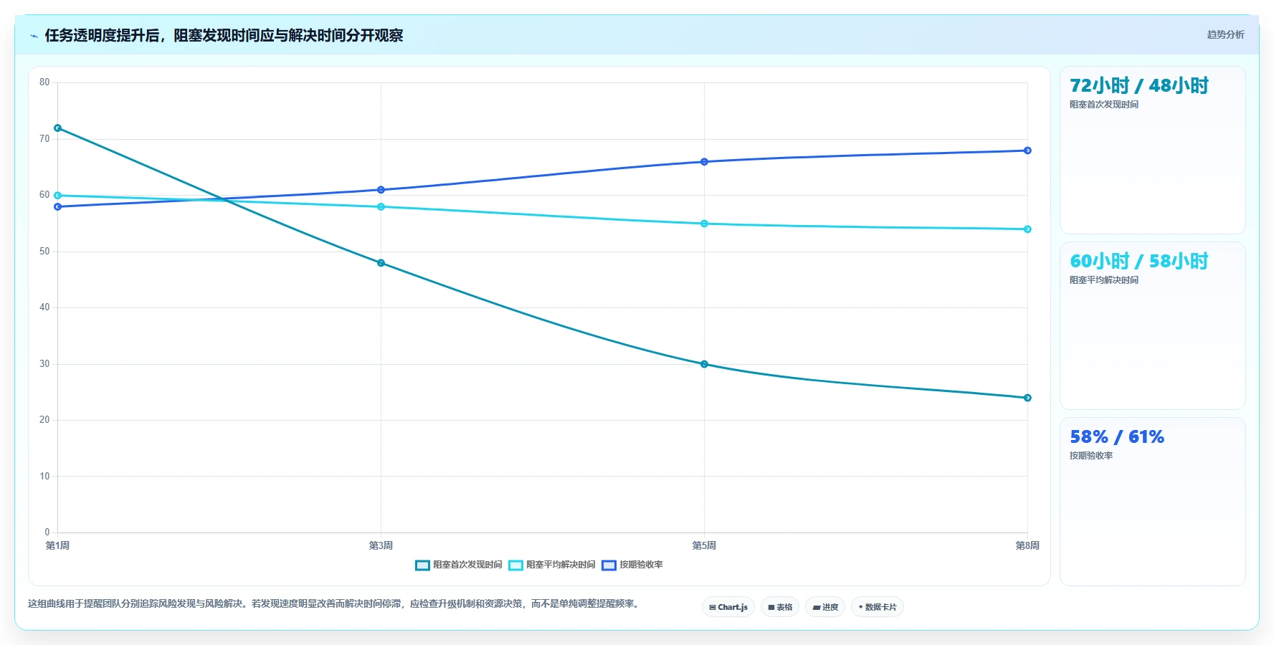Click the 0 y-axis tick label
The height and width of the screenshot is (645, 1274).
tap(47, 532)
